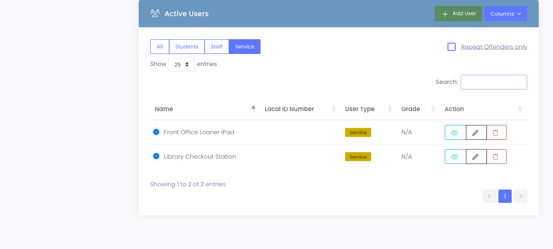View the Front Office Loaner iPad user

click(x=455, y=132)
